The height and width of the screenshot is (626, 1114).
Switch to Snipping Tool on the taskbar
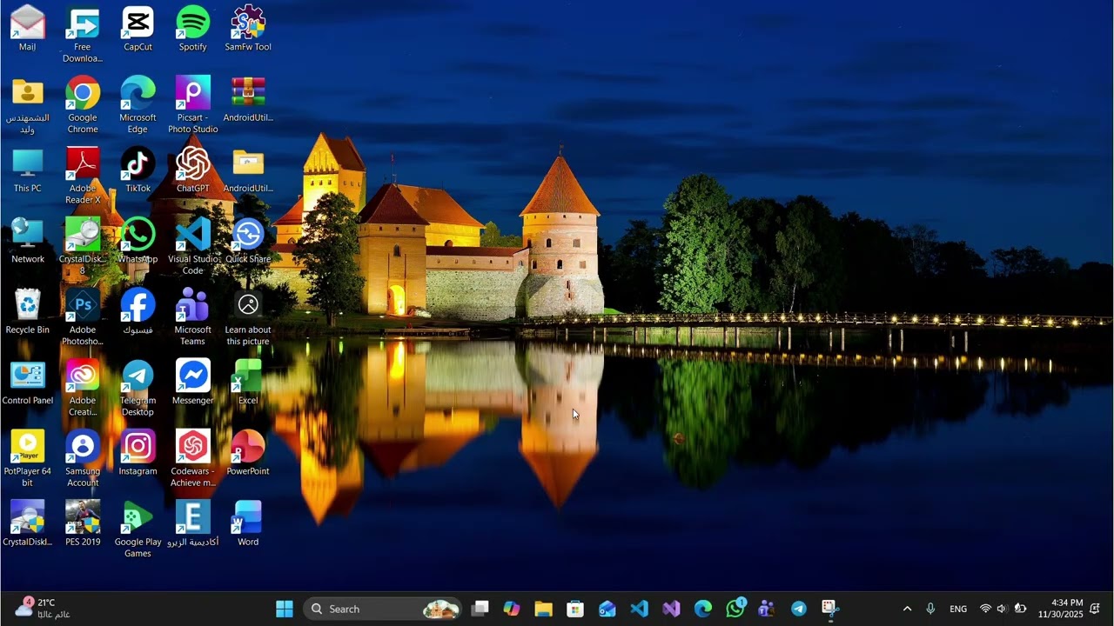point(830,609)
